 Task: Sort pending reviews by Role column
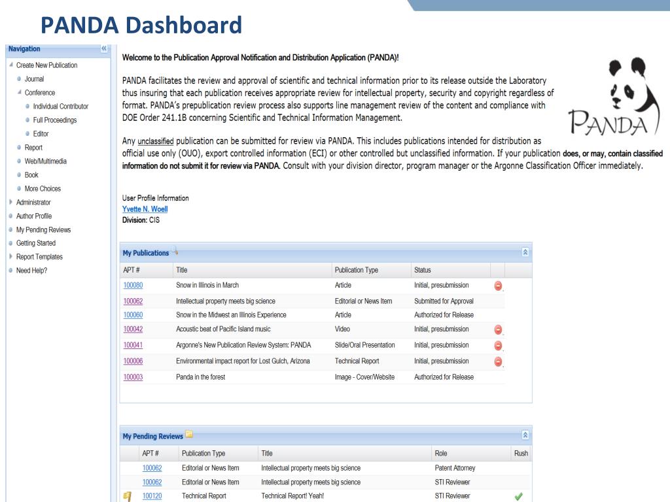(x=471, y=454)
